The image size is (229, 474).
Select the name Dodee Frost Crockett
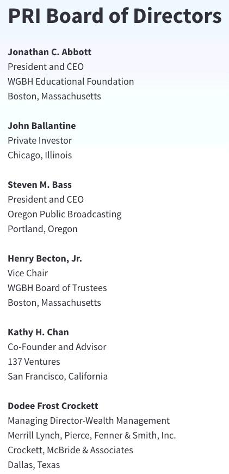[x=53, y=406]
